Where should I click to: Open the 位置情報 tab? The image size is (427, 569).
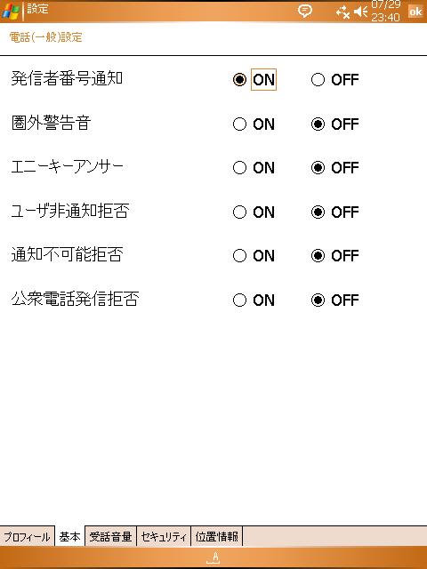point(217,536)
